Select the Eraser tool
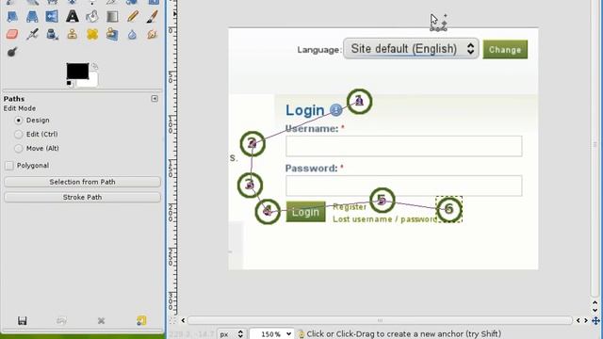 12,34
